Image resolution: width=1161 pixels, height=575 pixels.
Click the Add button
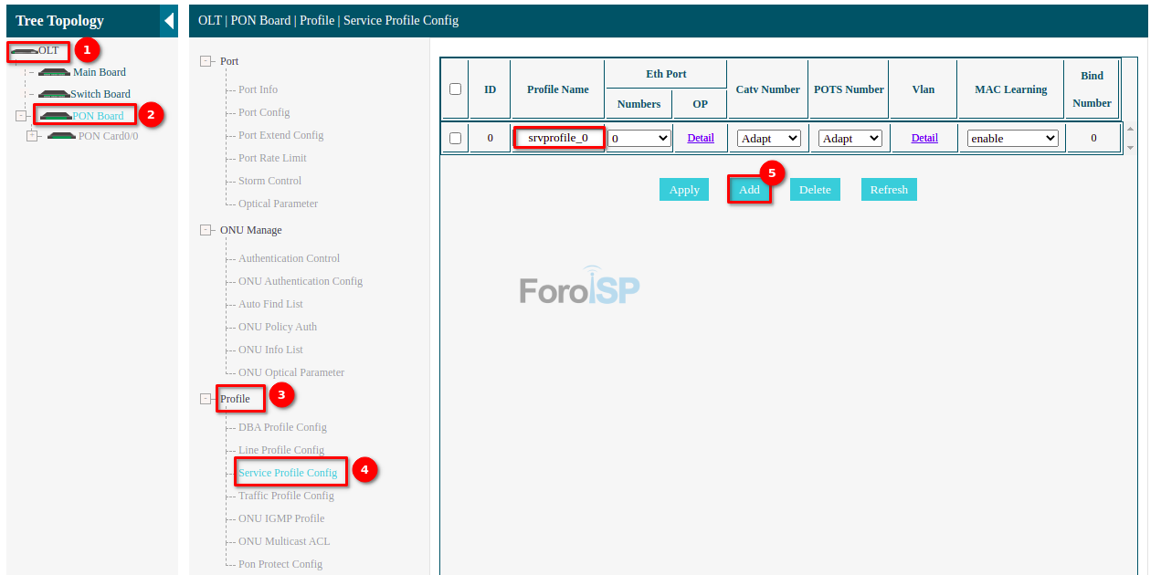(749, 190)
